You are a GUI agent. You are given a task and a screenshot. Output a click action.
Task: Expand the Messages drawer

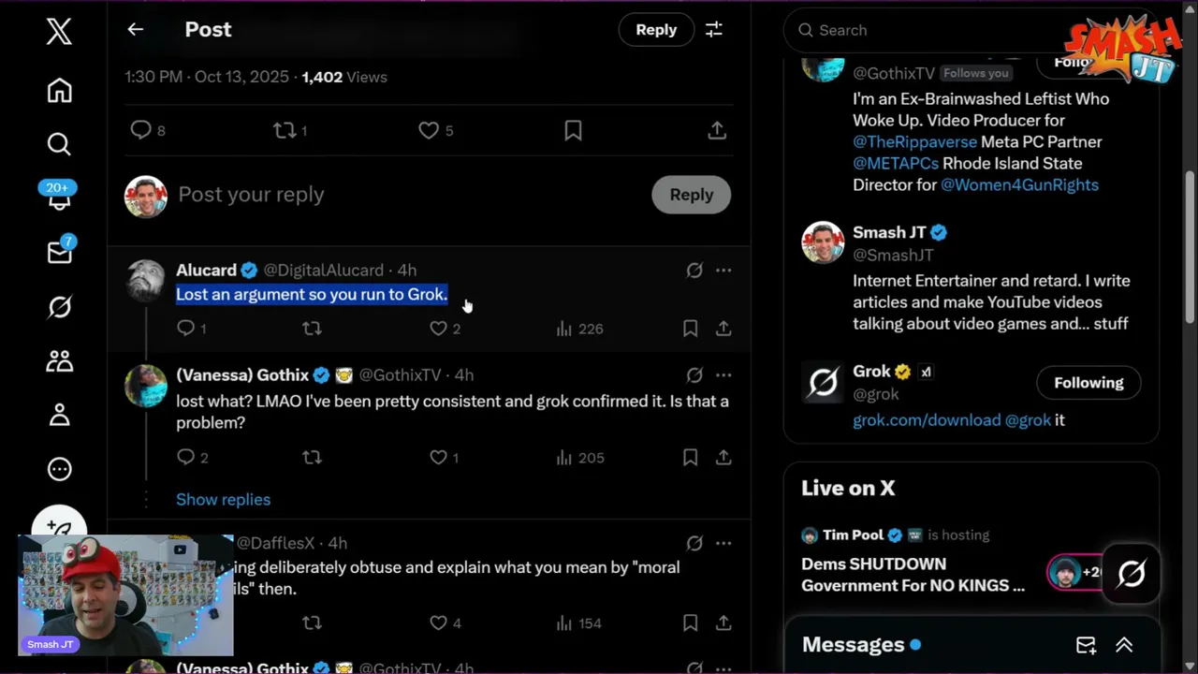[x=1124, y=645]
